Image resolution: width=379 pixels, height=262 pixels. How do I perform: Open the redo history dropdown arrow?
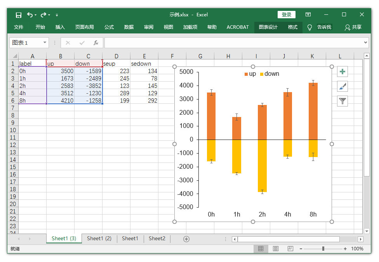click(49, 15)
